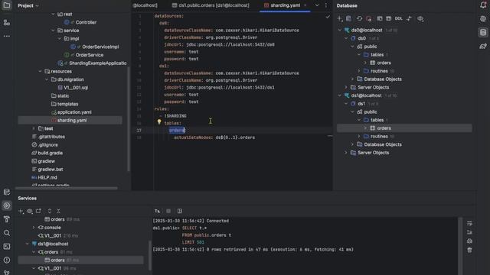Image resolution: width=490 pixels, height=275 pixels.
Task: Open the Project tool window icon
Action: click(7, 5)
